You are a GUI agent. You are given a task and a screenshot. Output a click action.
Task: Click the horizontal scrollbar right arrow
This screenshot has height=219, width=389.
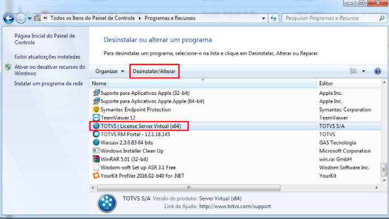tap(376, 188)
